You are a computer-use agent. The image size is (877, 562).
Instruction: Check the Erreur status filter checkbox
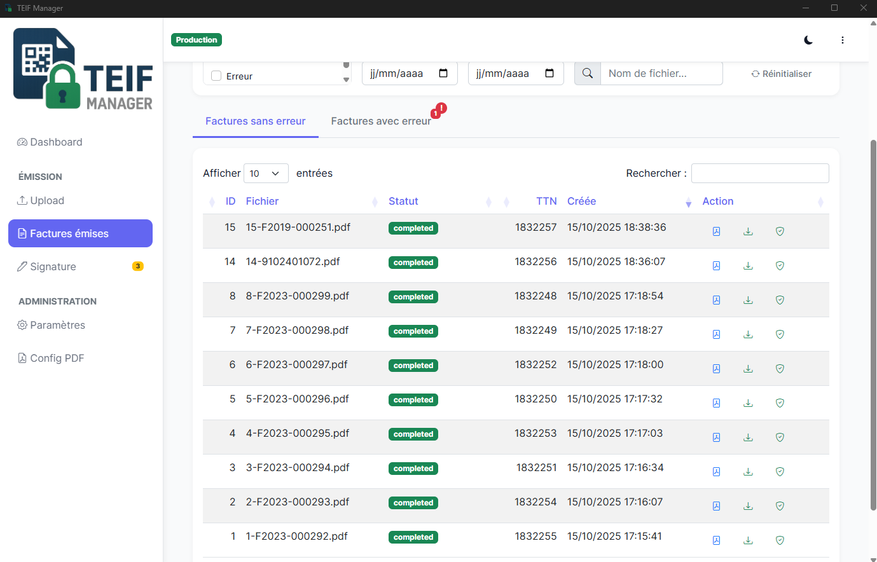(x=216, y=76)
